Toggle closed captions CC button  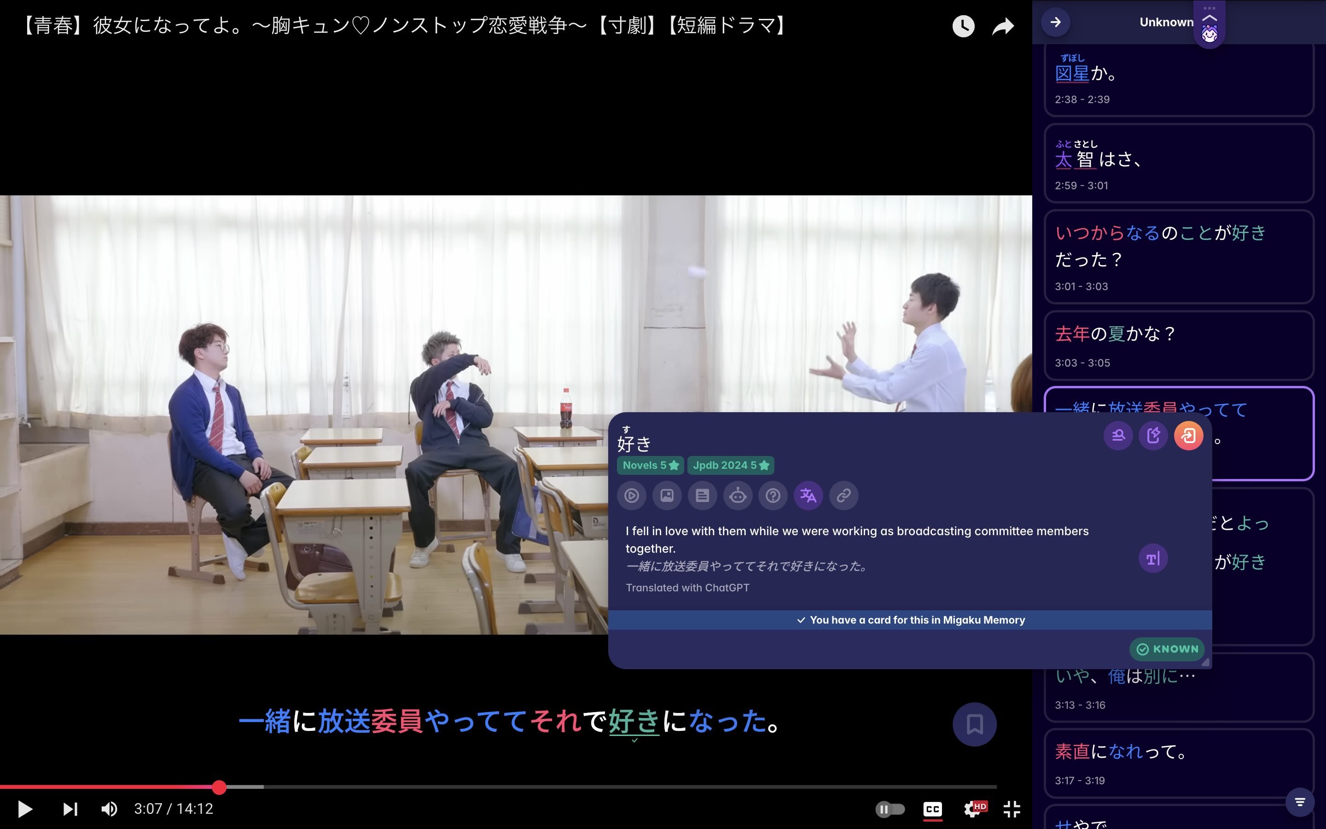tap(933, 809)
